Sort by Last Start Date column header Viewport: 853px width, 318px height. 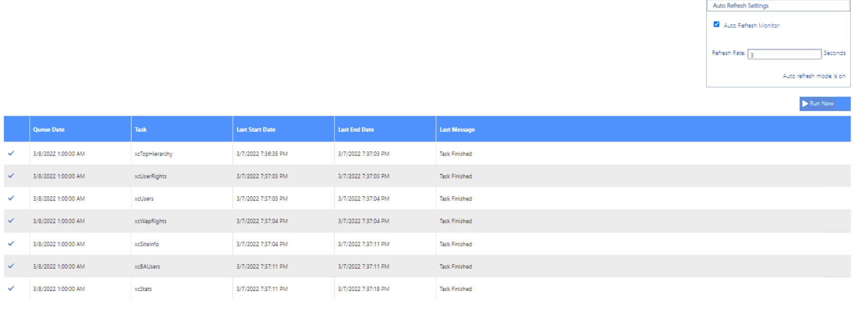pos(256,130)
